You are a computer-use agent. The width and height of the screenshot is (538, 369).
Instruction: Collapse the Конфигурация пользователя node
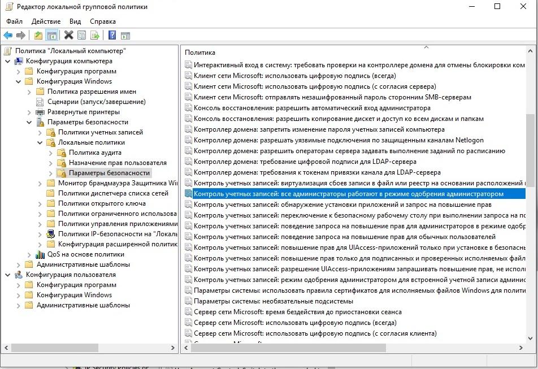point(7,275)
